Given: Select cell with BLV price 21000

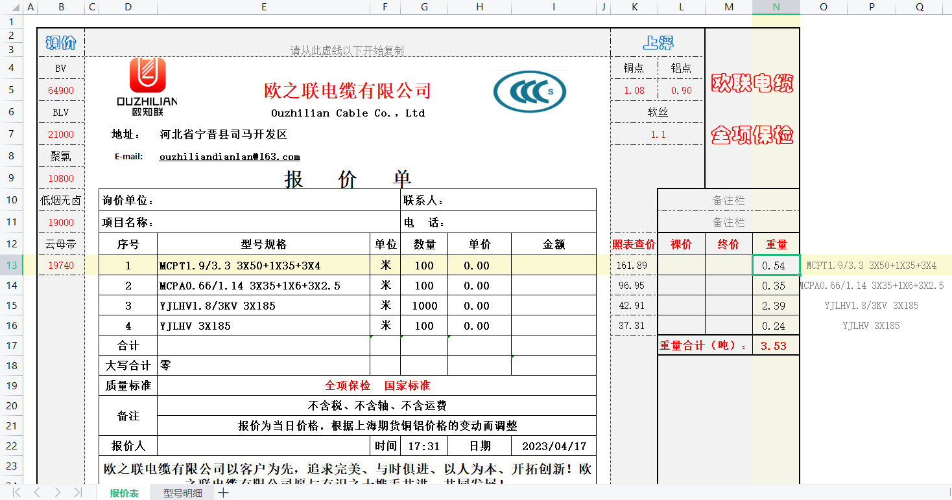Looking at the screenshot, I should coord(61,134).
